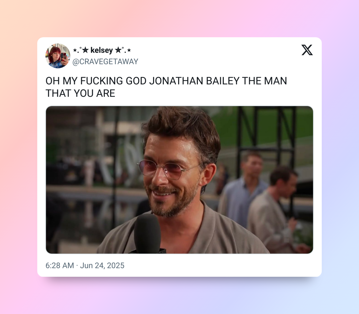
Task: Click the kelsey display name
Action: coord(102,50)
